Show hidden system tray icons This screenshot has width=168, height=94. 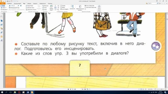[x=149, y=92]
